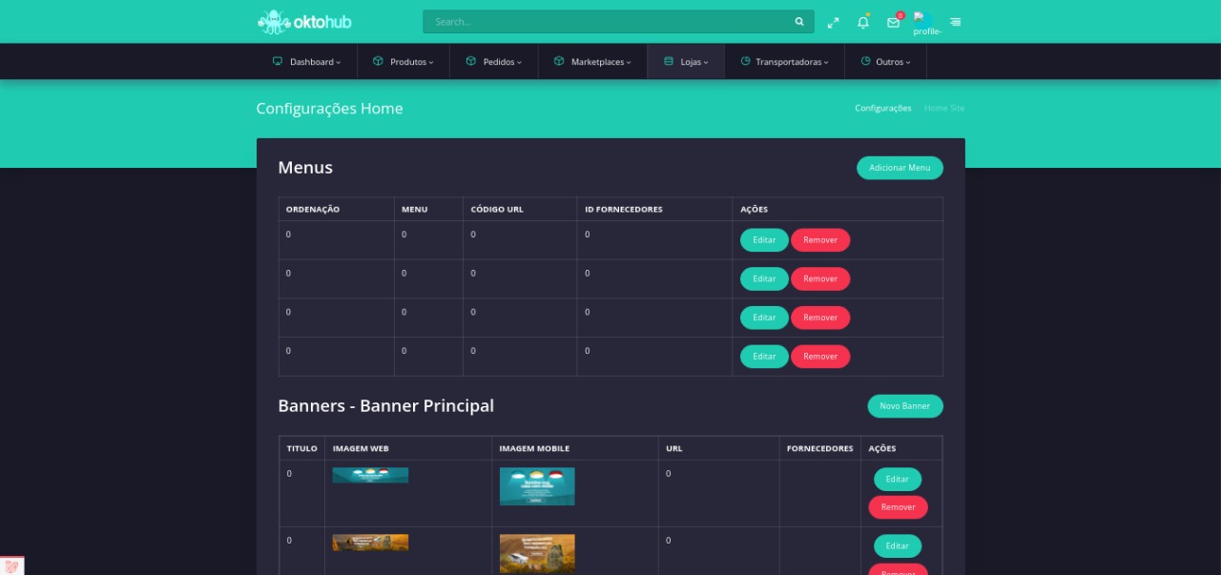Open the notifications bell
Viewport: 1221px width, 575px height.
(863, 22)
